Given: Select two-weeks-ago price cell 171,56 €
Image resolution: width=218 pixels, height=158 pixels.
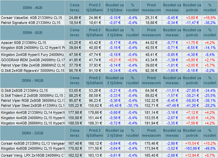Looking at the screenshot, I should point(95,148).
